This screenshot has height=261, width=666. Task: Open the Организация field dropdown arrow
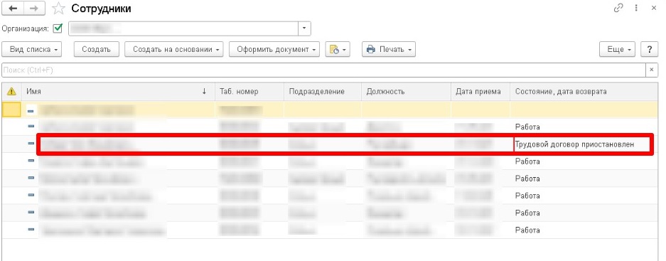point(304,29)
